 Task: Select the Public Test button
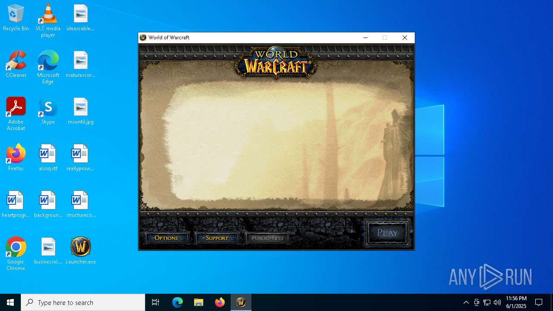[267, 238]
